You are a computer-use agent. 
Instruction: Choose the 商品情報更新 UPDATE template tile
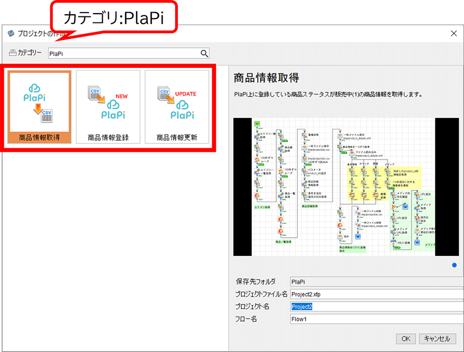[177, 108]
